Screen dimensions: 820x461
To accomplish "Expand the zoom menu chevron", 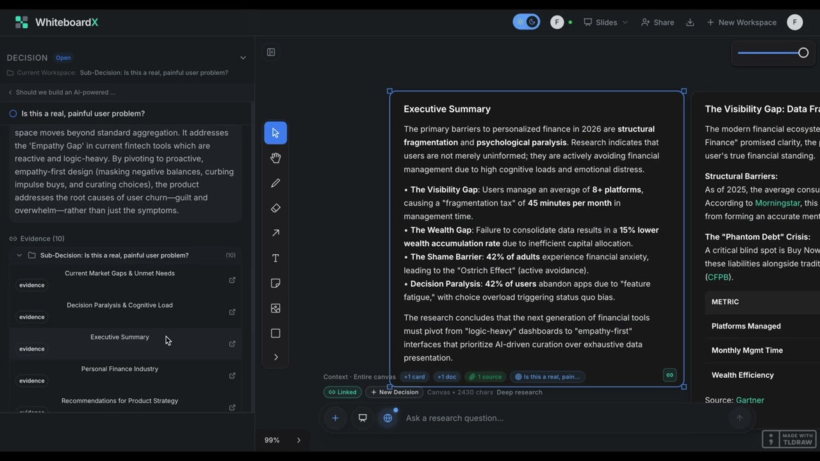I will pyautogui.click(x=299, y=441).
